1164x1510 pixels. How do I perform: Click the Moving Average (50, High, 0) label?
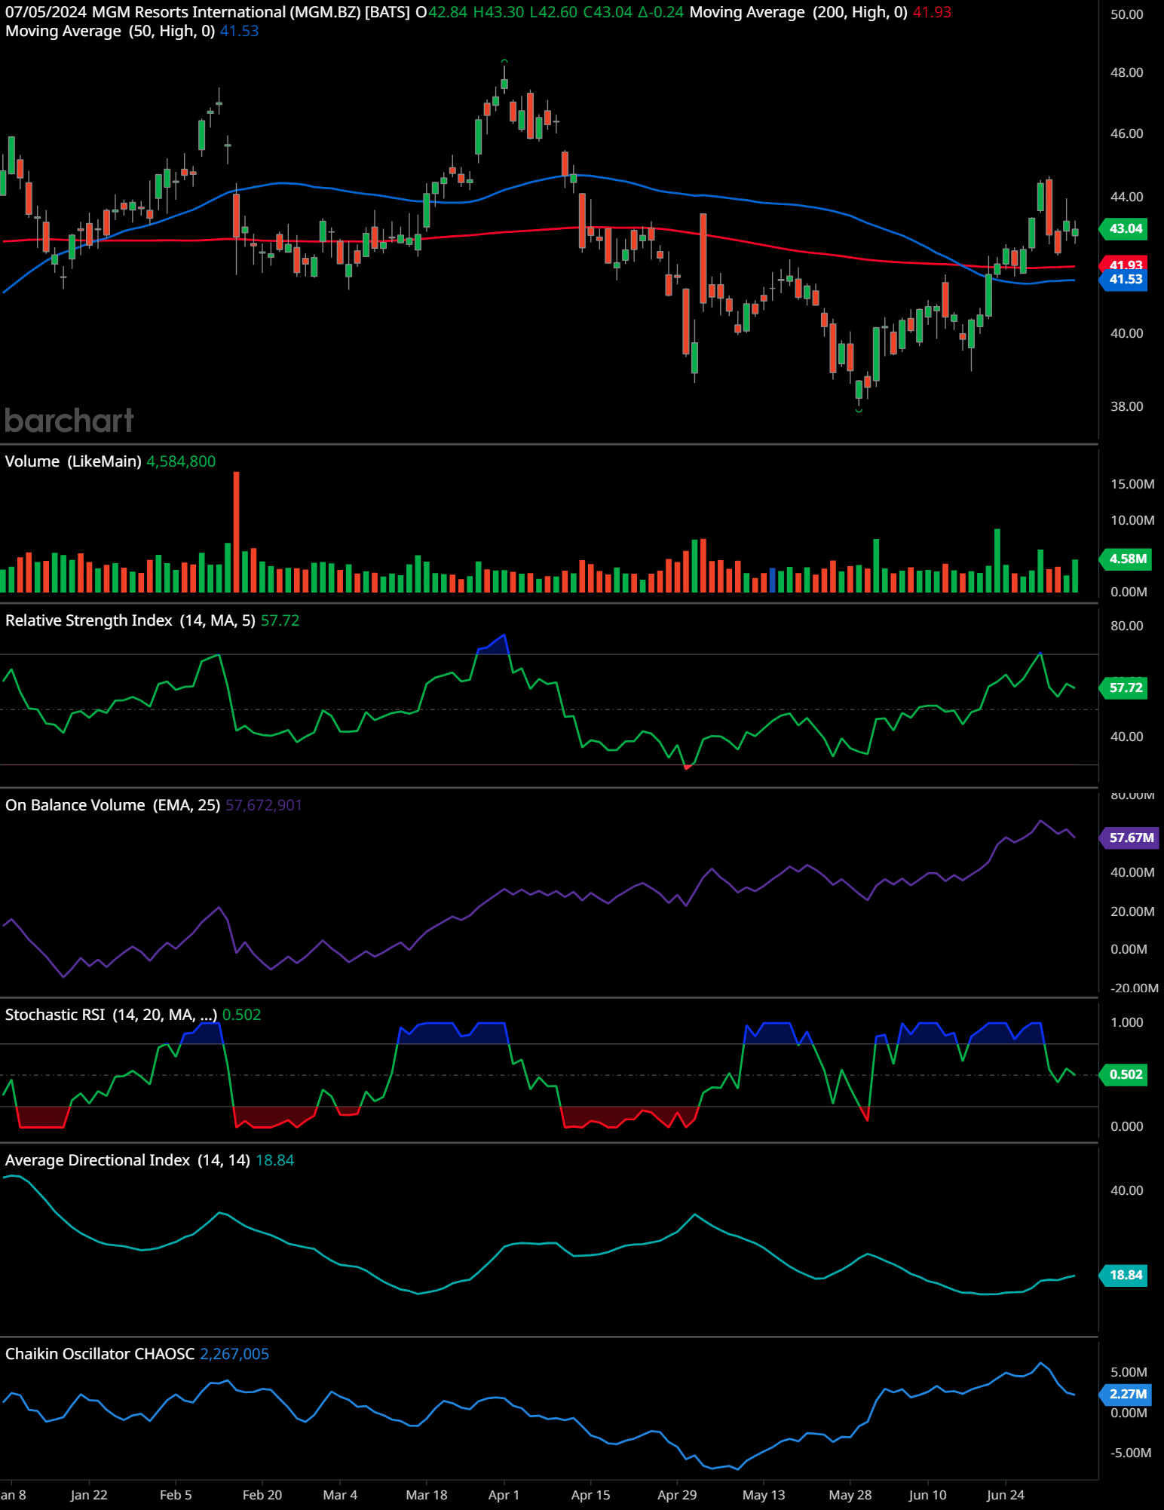click(x=110, y=31)
